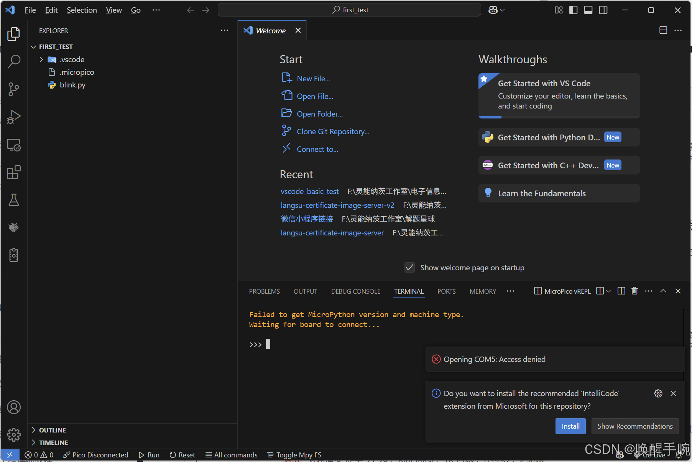Open Copilot chat icon in title bar
The height and width of the screenshot is (462, 692).
click(x=493, y=10)
